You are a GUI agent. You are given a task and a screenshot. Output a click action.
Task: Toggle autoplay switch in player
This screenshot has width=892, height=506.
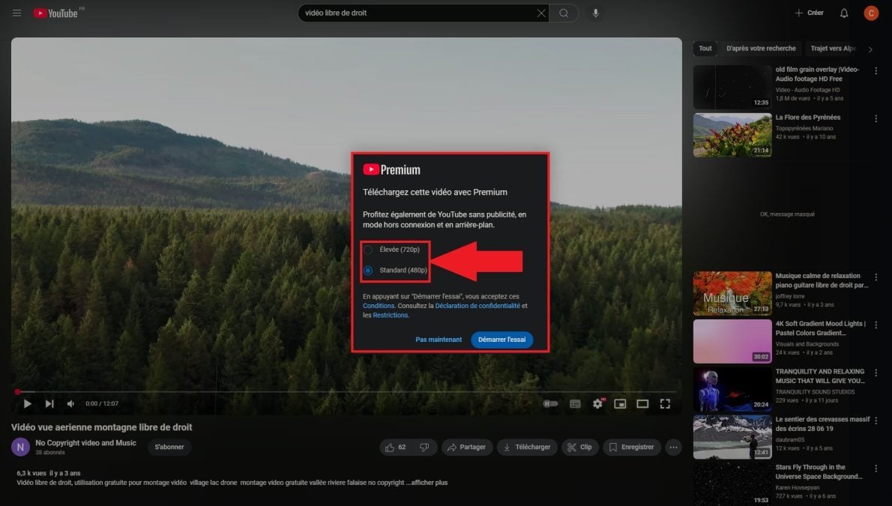[550, 403]
